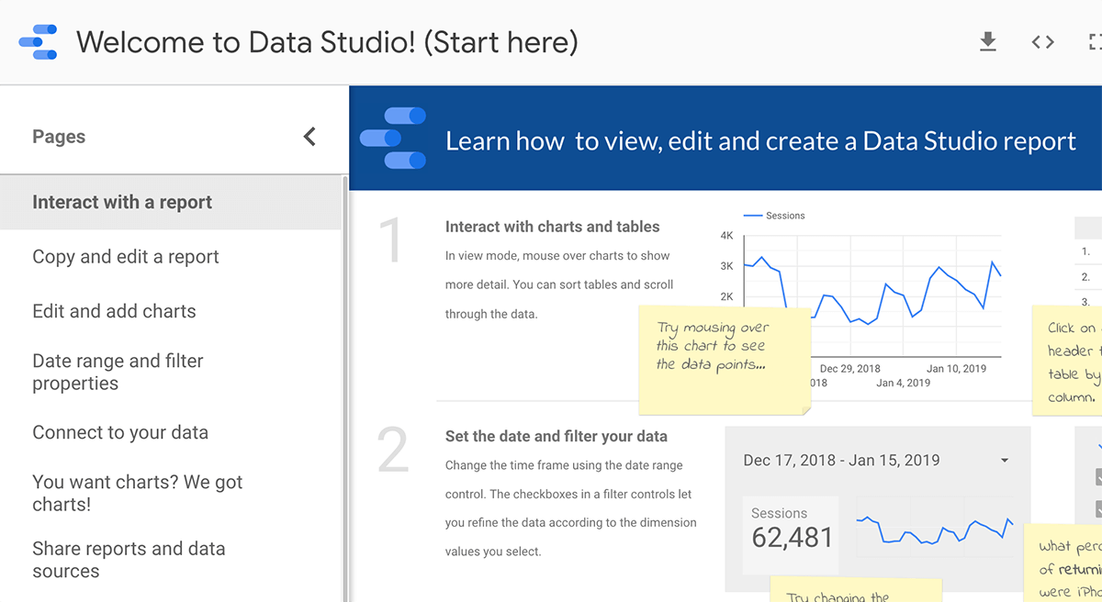Open the date range dropdown Dec 17, 2018 - Jan 15, 2019
The image size is (1102, 602).
[x=877, y=460]
